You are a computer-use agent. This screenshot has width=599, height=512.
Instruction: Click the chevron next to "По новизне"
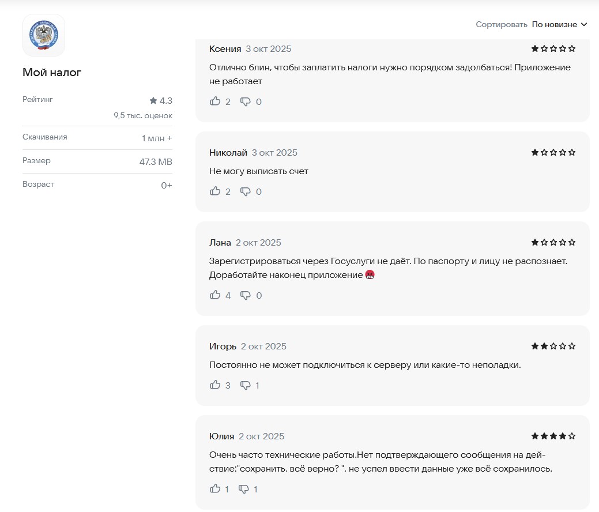[584, 24]
